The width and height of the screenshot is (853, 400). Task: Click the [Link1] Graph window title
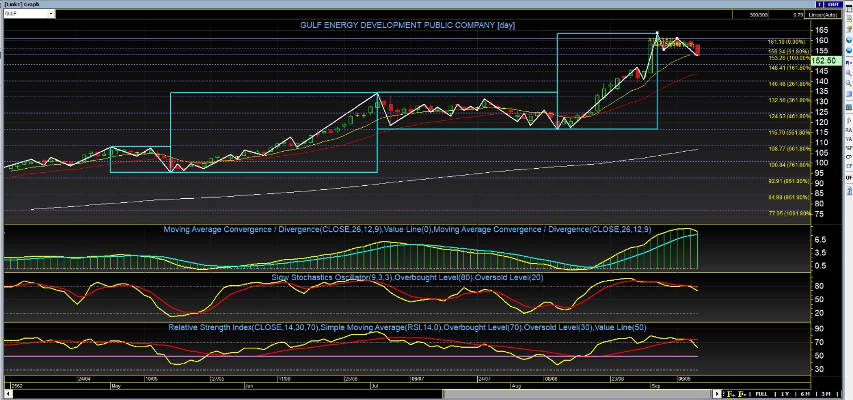(x=22, y=4)
